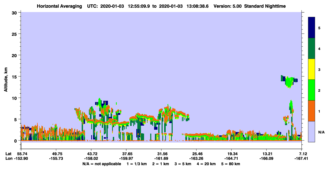Click the lavender N/A colorbar segment
This screenshot has width=335, height=171.
point(312,132)
